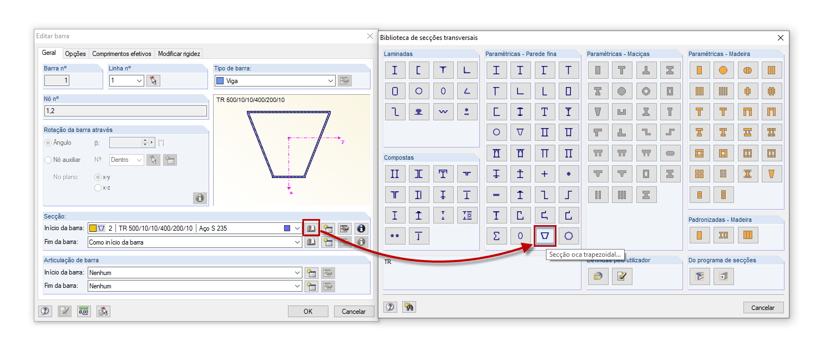
Task: Open the Linha nº dropdown
Action: pyautogui.click(x=139, y=80)
